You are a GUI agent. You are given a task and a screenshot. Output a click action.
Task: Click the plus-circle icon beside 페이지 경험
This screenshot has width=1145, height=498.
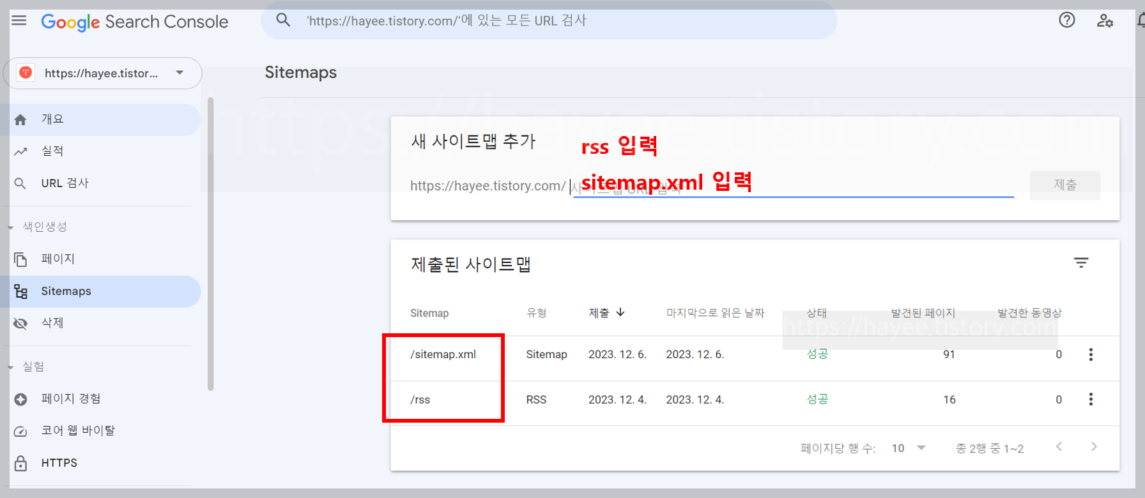click(x=20, y=399)
